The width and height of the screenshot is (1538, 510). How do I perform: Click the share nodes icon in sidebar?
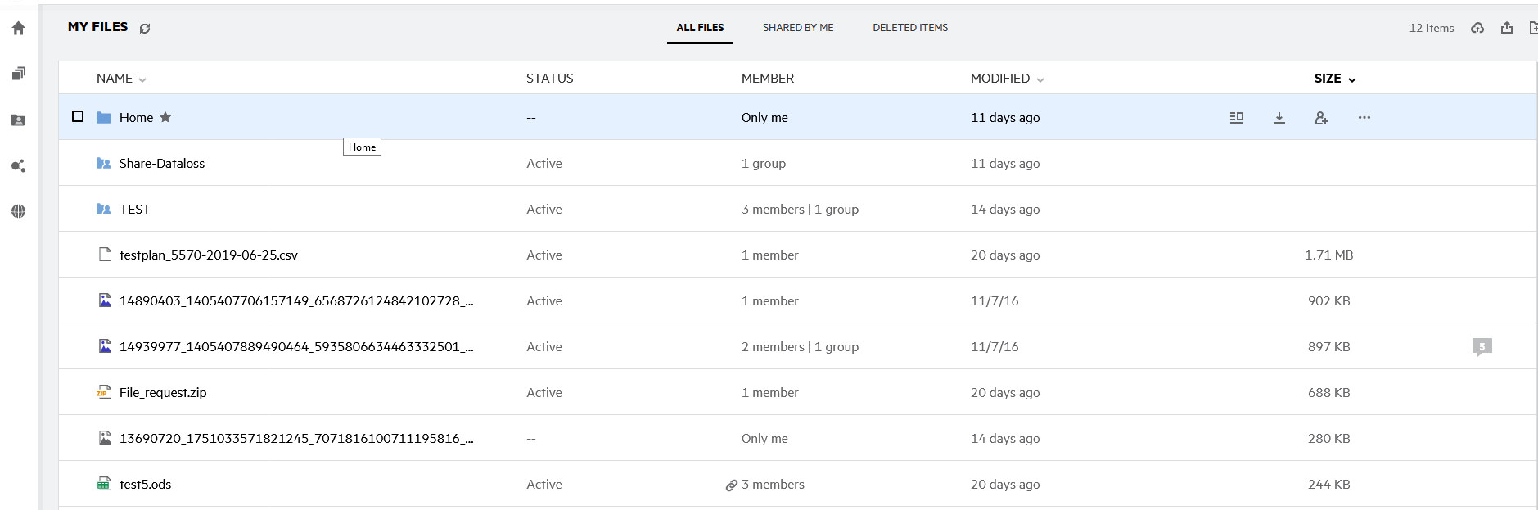coord(18,166)
